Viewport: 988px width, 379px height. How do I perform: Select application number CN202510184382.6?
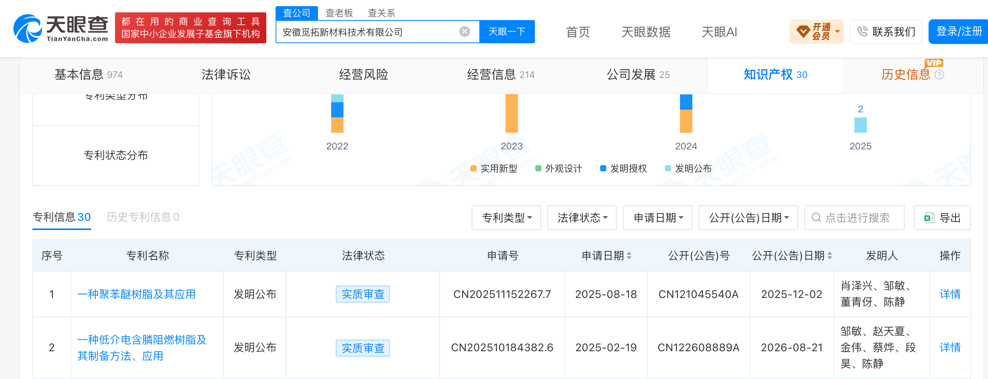502,347
